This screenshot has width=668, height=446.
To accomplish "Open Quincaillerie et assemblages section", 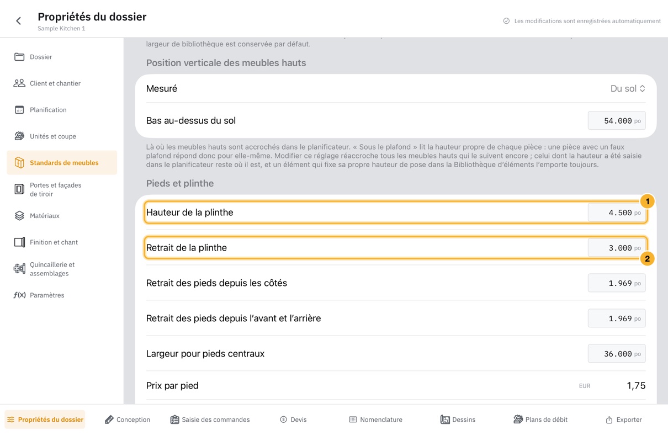I will (62, 269).
